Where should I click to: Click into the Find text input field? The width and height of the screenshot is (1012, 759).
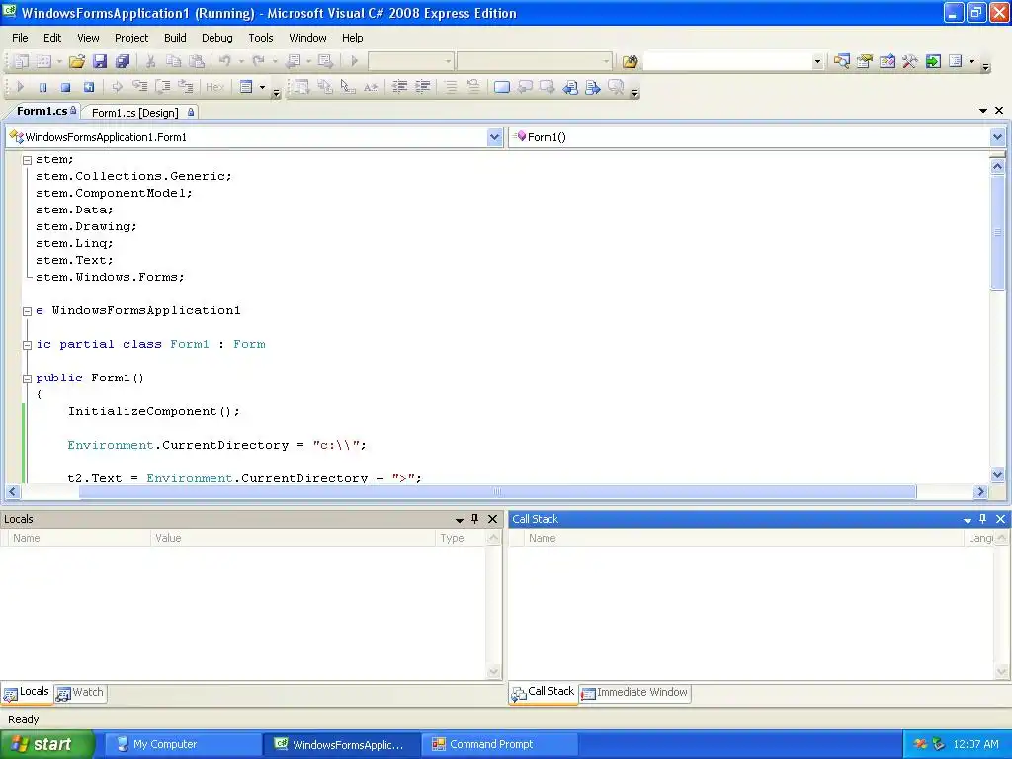point(727,62)
